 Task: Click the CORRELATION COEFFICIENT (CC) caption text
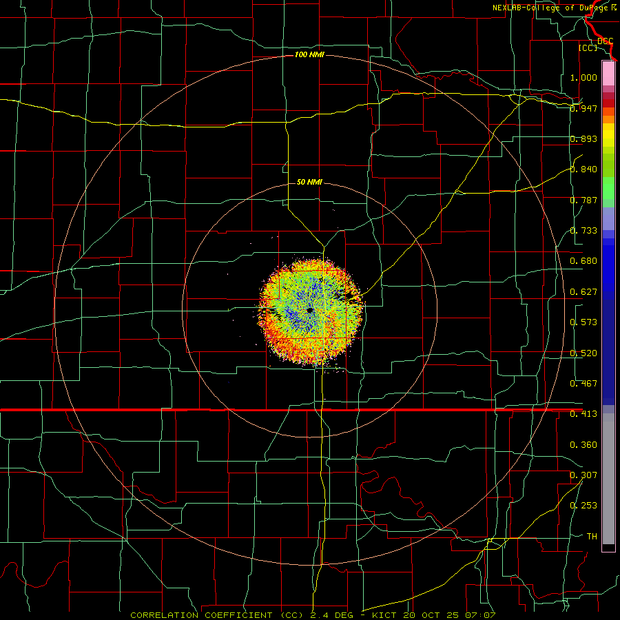[x=217, y=615]
